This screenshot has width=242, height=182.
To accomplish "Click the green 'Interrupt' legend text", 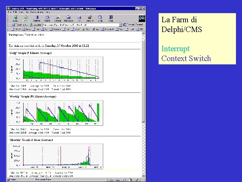I will (x=175, y=49).
